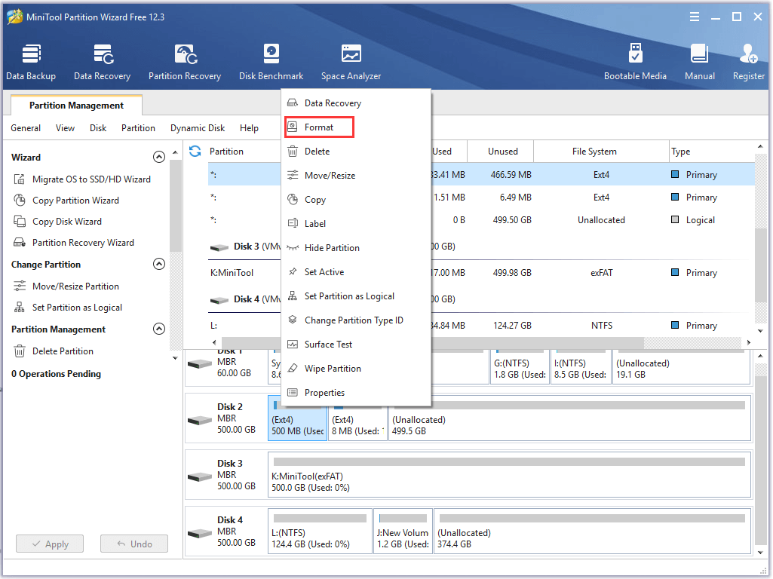Screen dimensions: 773x579
Task: Open Migrate OS to SSD/HD Wizard
Action: 91,179
